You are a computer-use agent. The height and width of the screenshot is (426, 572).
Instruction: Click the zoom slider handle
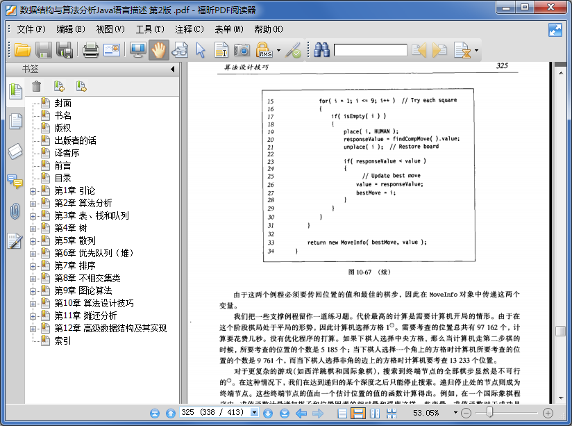[489, 413]
